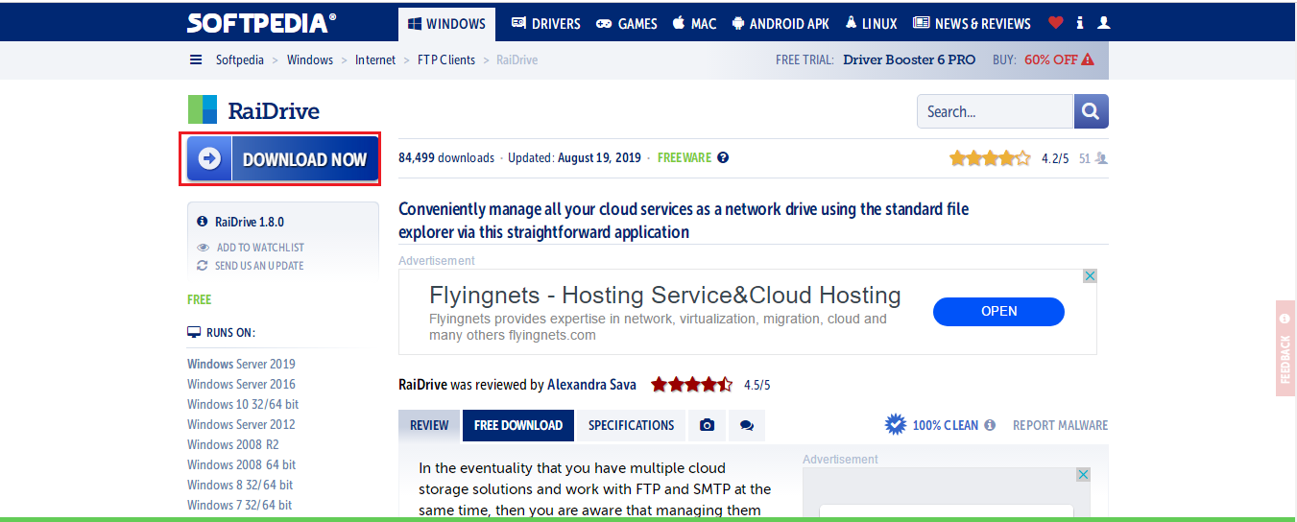Close the lower advertisement X icon

point(1083,475)
